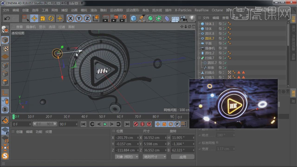The height and width of the screenshot is (167, 297).
Task: Toggle X-axis lock button
Action: 70,18
